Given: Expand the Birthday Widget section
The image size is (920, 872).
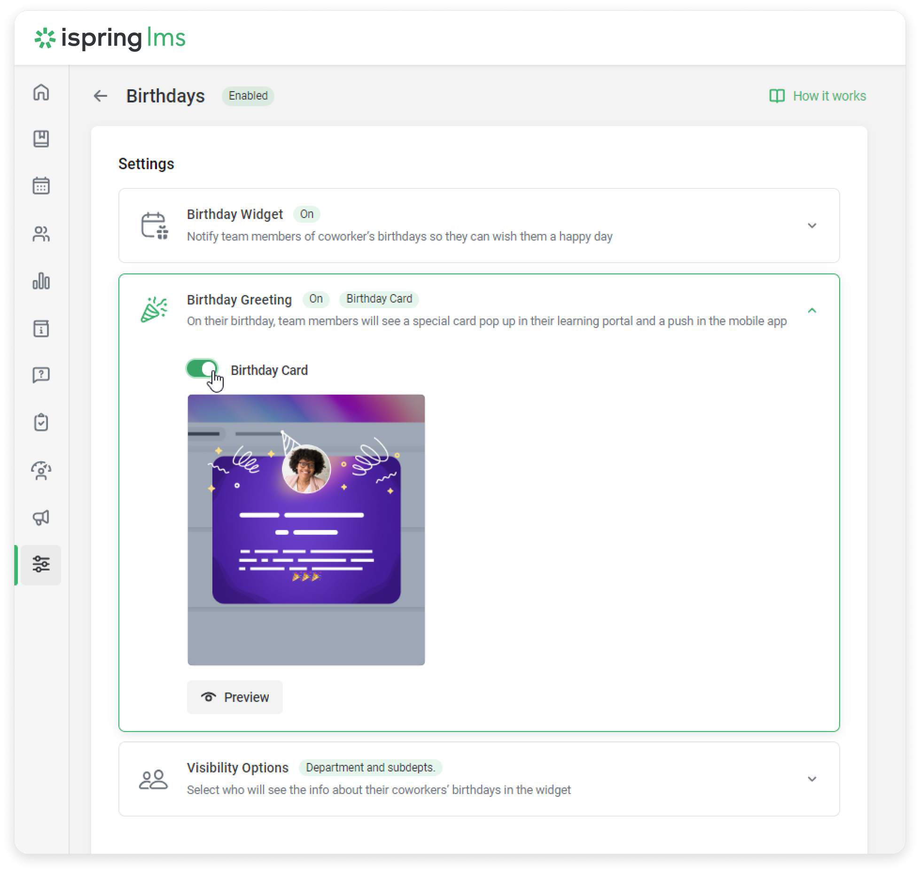Looking at the screenshot, I should click(x=811, y=226).
